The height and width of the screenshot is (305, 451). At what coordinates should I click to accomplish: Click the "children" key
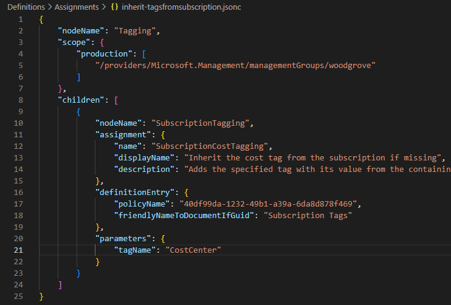[x=81, y=100]
